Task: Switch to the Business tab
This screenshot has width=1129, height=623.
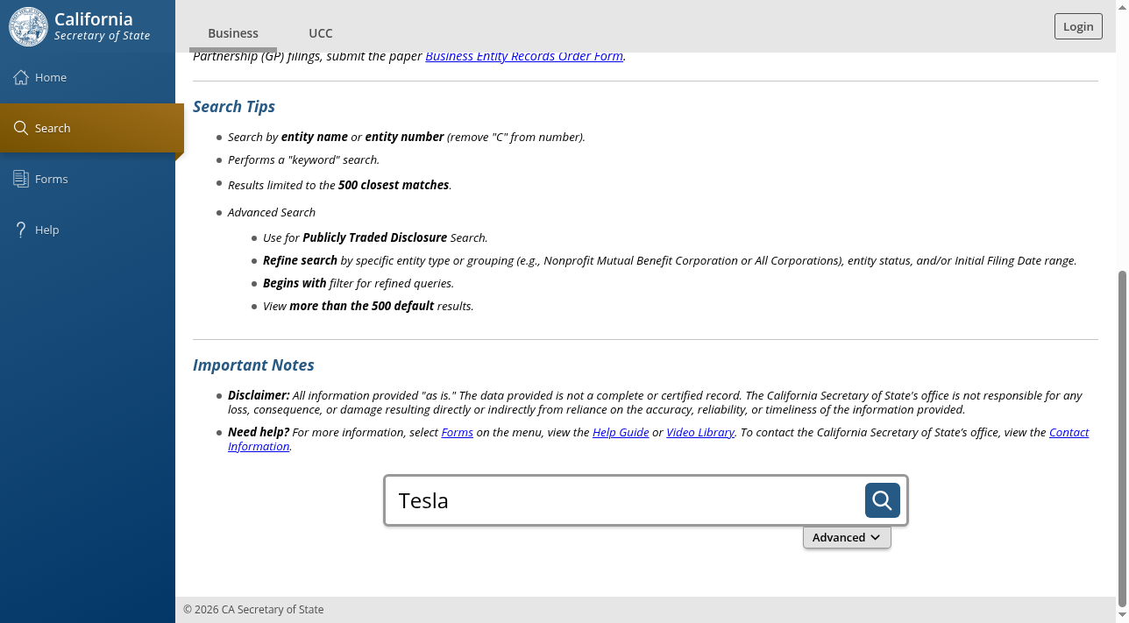Action: pos(233,33)
